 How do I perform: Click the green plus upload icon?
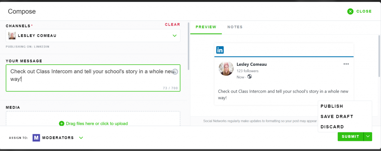61,123
